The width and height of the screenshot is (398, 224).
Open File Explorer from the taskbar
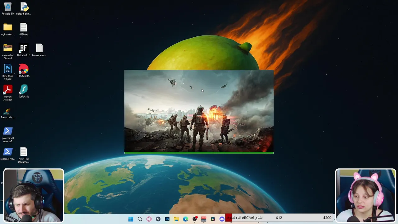coord(176,219)
